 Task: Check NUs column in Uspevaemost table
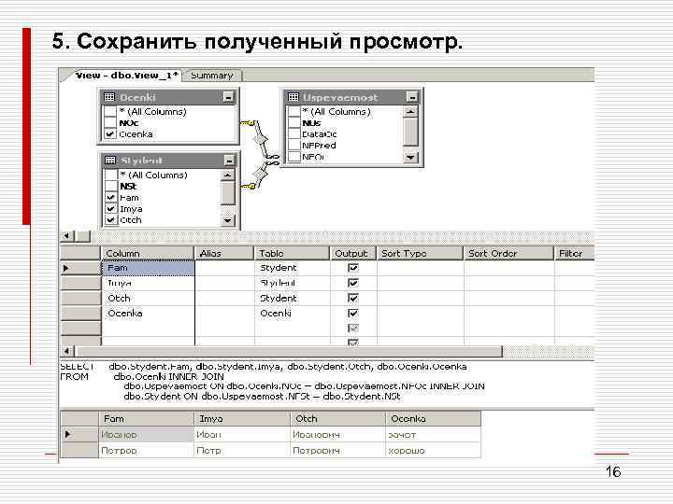294,123
